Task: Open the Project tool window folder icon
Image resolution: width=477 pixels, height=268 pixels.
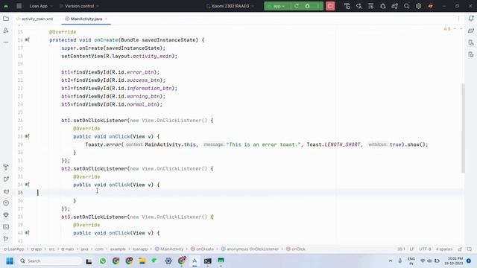Action: (x=6, y=19)
